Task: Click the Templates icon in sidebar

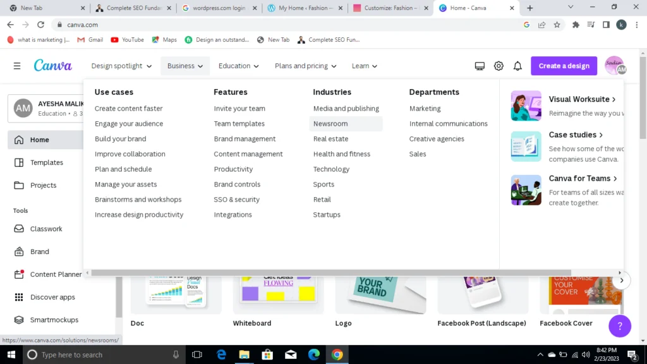Action: click(x=19, y=162)
